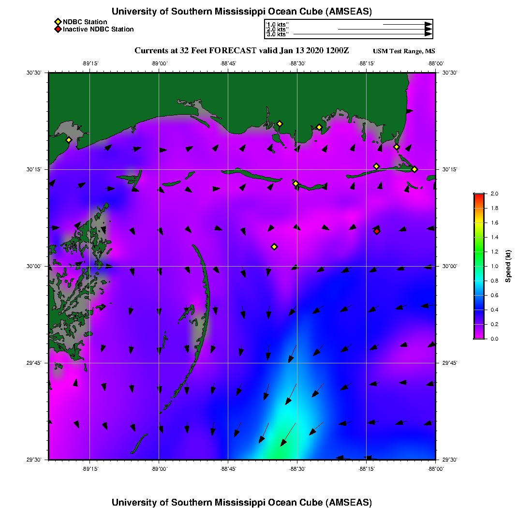Viewport: 532px width, 508px height.
Task: Click red diamond icon in Inactive Station legend
Action: (x=58, y=30)
